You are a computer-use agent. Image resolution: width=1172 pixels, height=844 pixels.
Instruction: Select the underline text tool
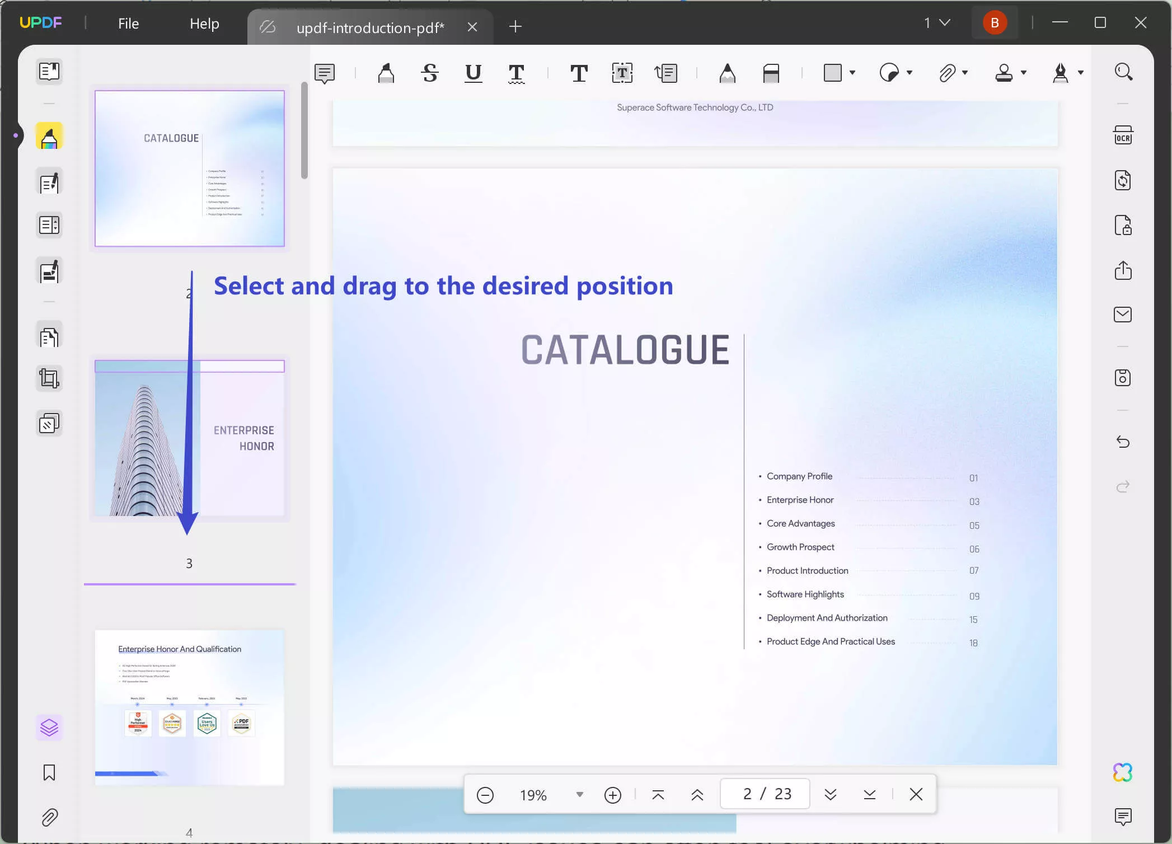[474, 73]
